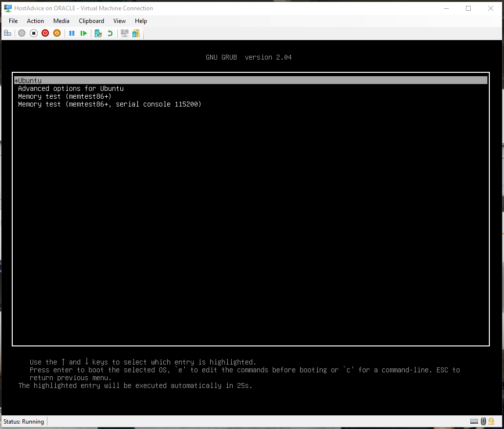The width and height of the screenshot is (504, 429).
Task: Open the Media menu
Action: point(62,21)
